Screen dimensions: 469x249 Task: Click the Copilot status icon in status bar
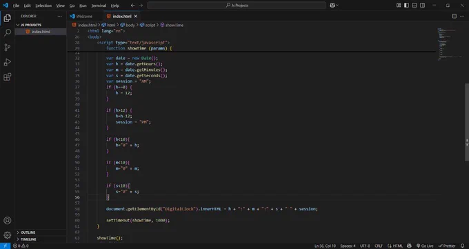pyautogui.click(x=409, y=246)
